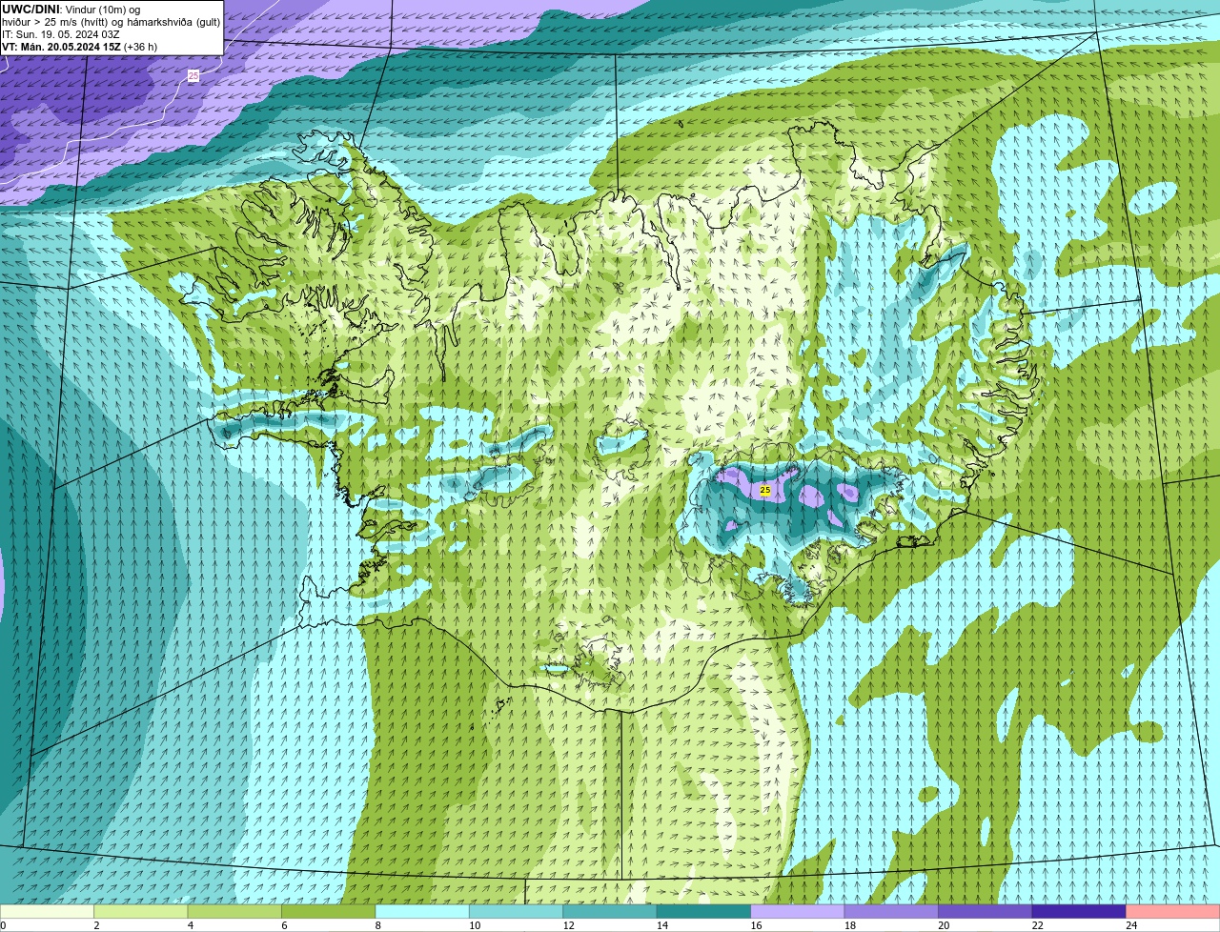Click the pale yellow 0–2 m/s legend swatch
This screenshot has height=932, width=1220.
click(x=47, y=911)
